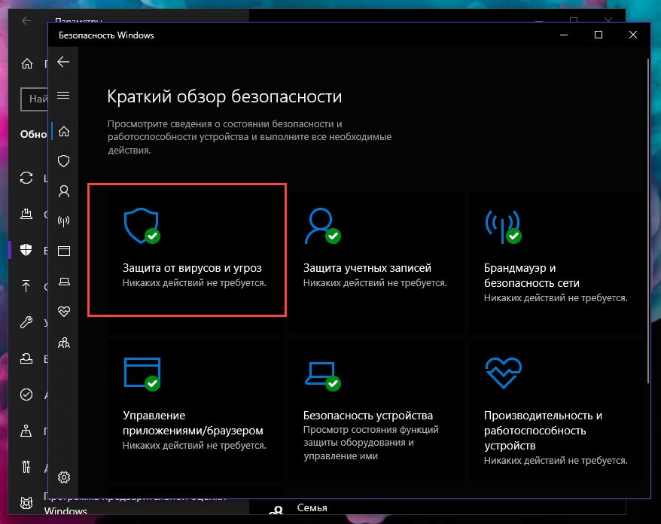This screenshot has height=524, width=661.
Task: Open the hamburger navigation menu
Action: (63, 96)
